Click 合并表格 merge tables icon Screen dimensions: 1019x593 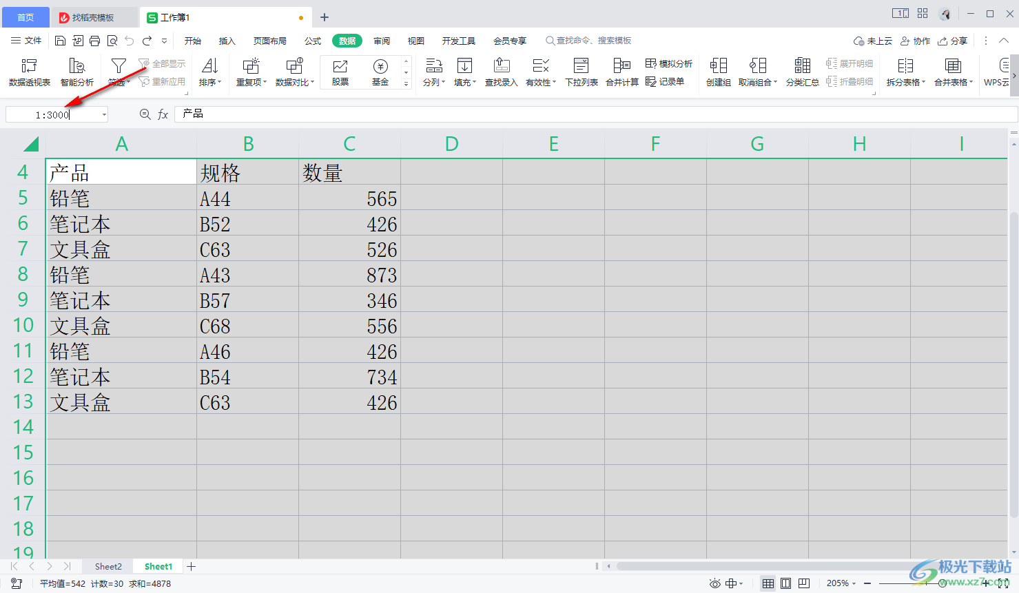953,66
